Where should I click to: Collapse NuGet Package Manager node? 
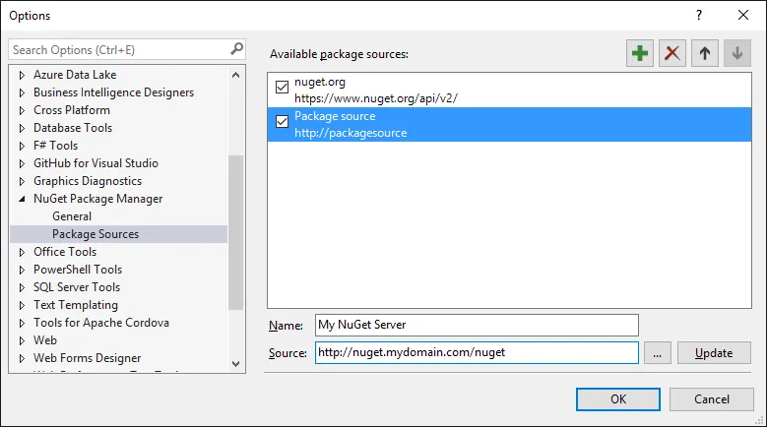[22, 199]
